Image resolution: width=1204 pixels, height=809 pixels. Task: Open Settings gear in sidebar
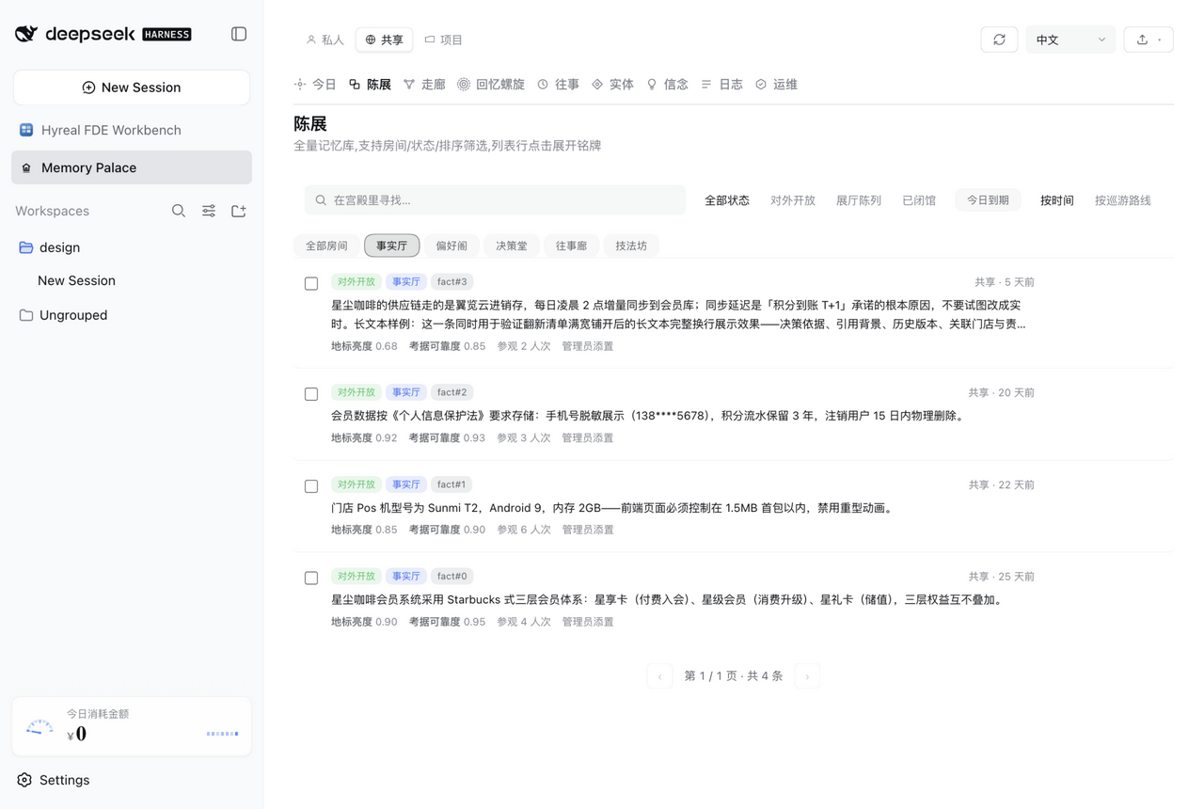coord(24,780)
